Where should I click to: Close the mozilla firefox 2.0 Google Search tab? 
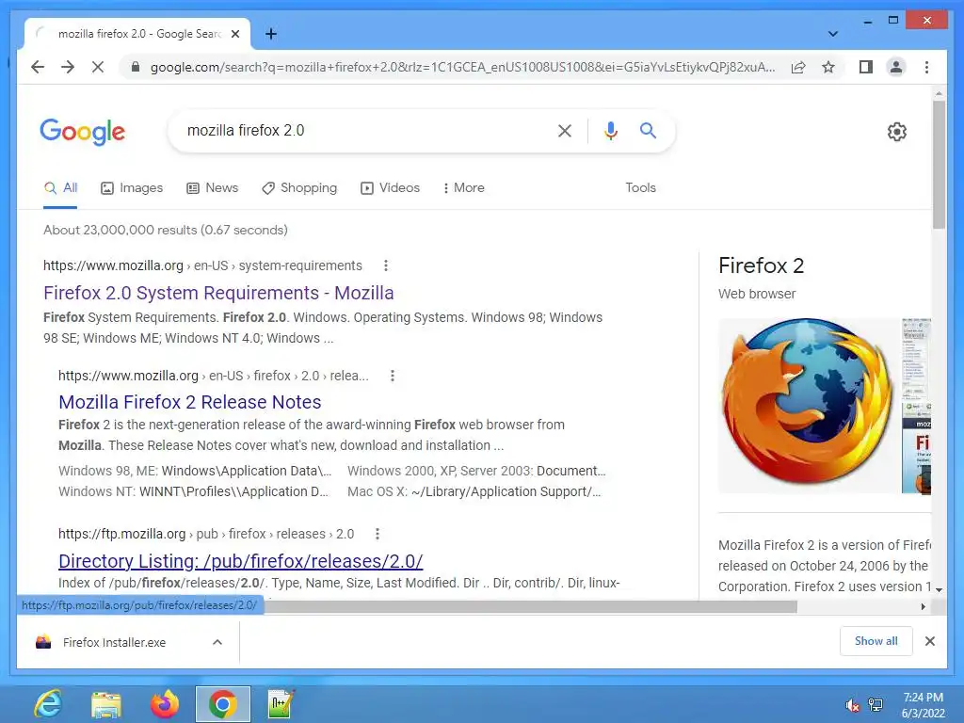[x=234, y=34]
